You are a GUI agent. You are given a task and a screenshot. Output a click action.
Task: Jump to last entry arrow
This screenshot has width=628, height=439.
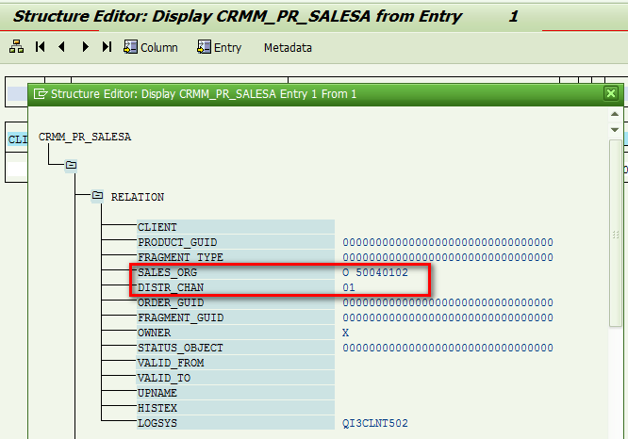pyautogui.click(x=107, y=47)
